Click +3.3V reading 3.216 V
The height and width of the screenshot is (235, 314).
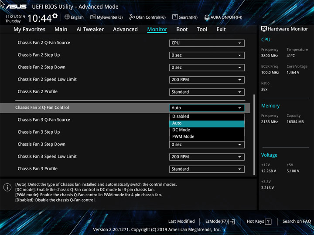coord(267,188)
